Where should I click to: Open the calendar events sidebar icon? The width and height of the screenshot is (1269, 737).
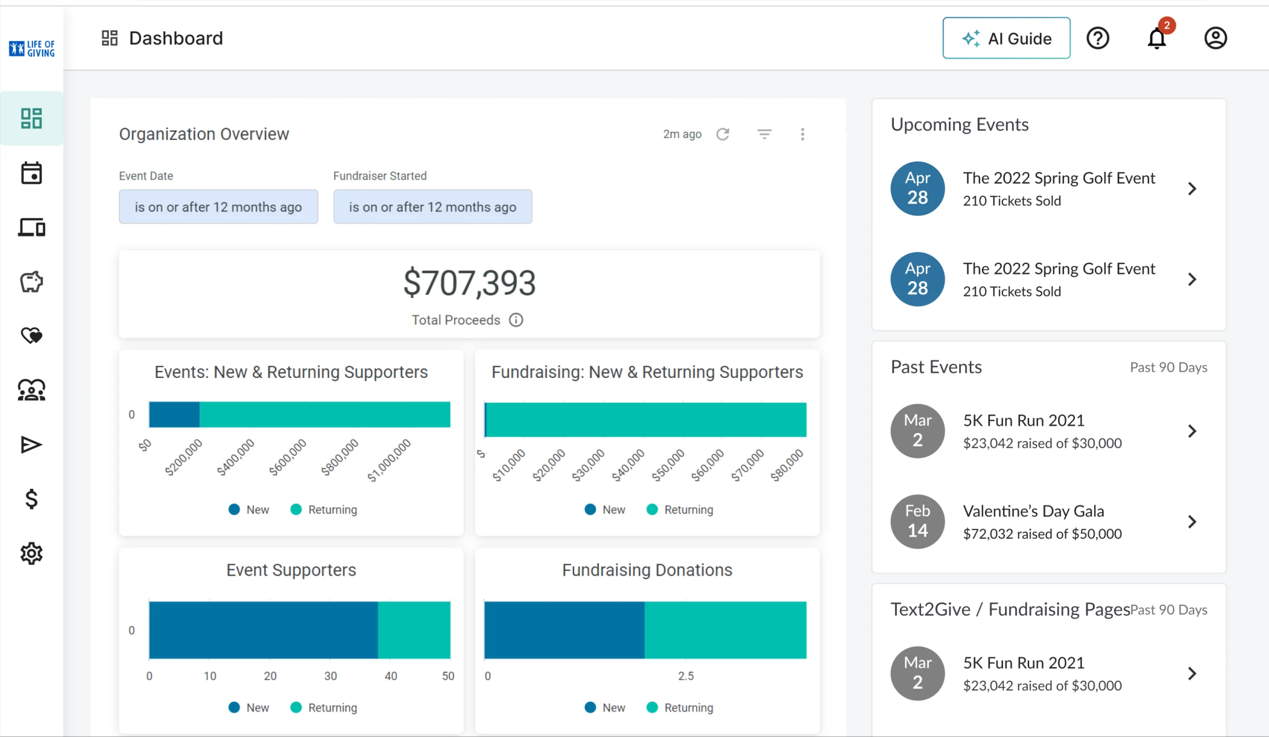click(31, 173)
